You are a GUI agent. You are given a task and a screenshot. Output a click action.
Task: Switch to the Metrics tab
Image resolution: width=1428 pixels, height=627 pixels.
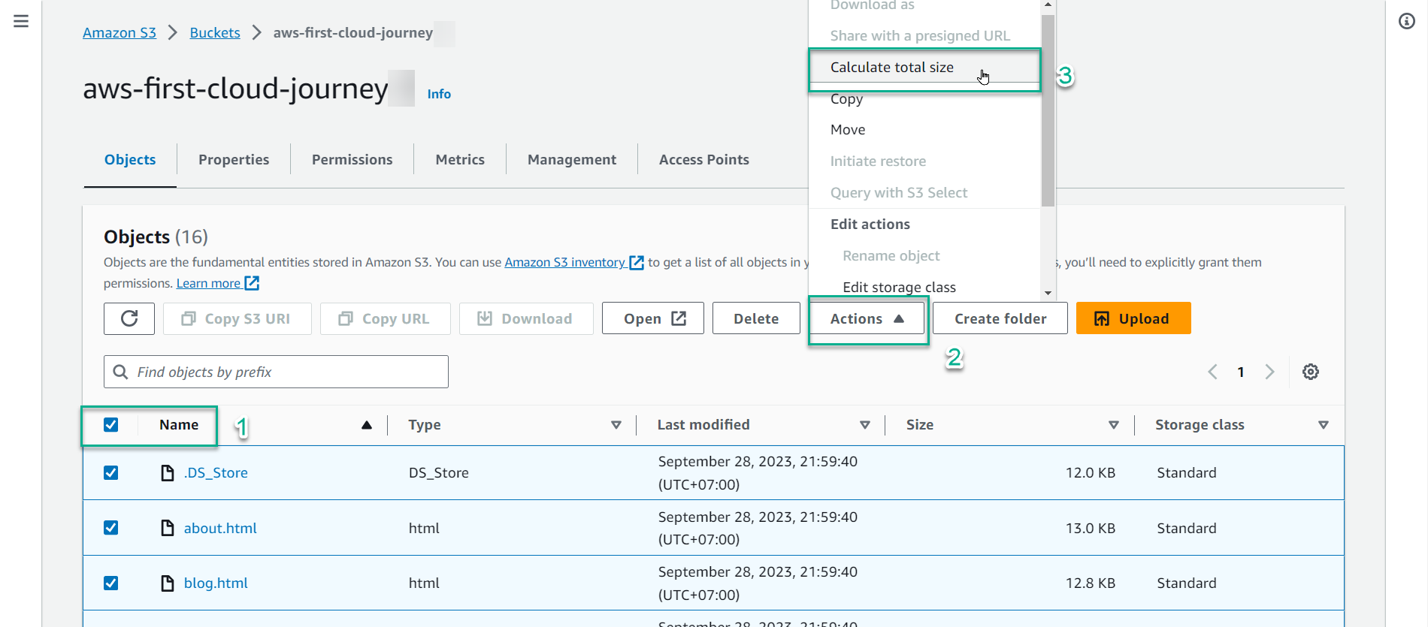tap(460, 159)
